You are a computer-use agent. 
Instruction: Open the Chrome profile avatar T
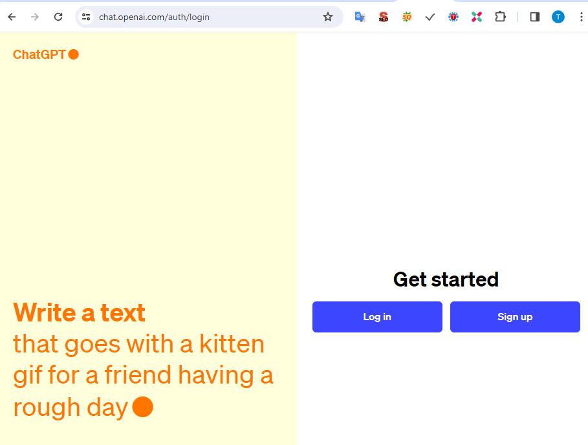[x=558, y=17]
